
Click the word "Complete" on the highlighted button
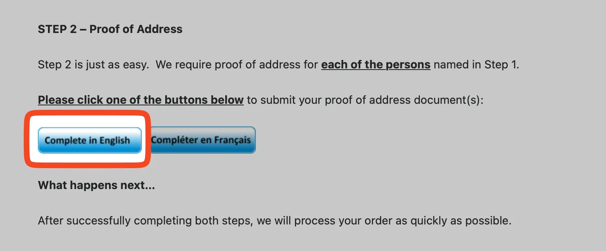pos(66,141)
